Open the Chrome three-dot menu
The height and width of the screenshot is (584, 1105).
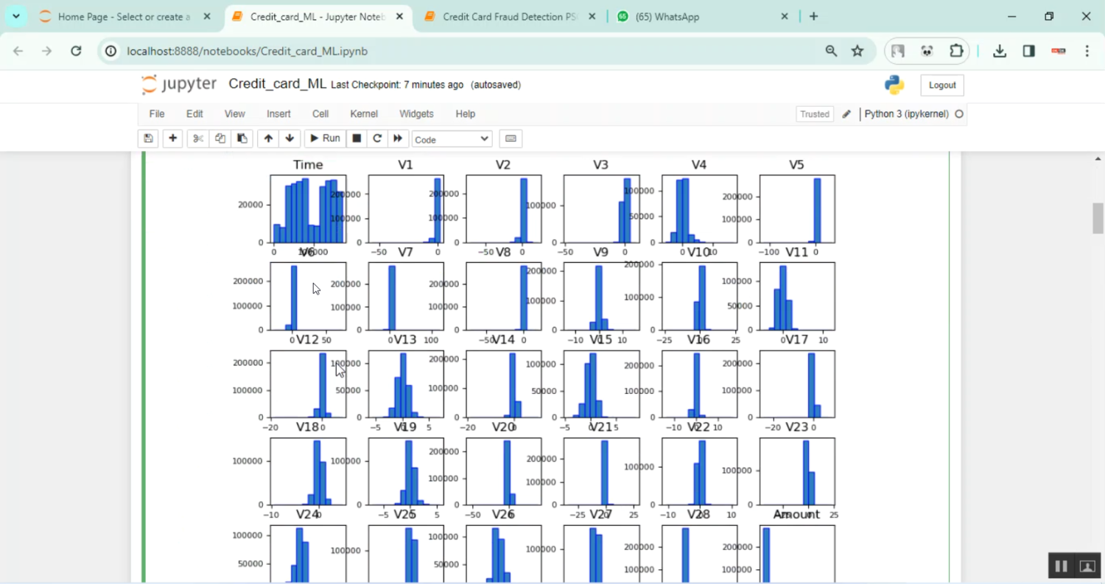coord(1087,51)
